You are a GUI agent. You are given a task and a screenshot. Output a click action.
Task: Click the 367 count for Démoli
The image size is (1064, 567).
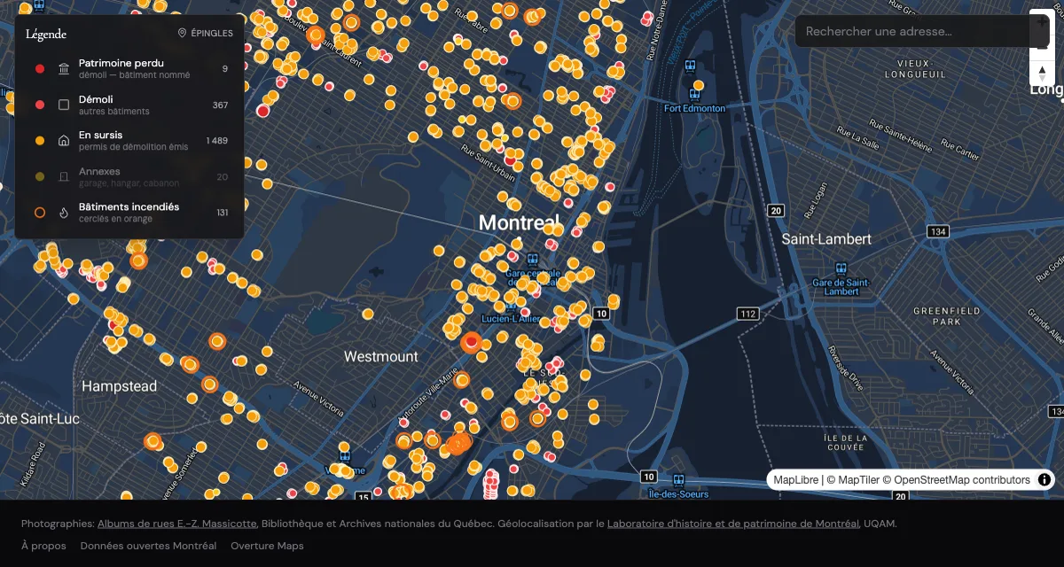pyautogui.click(x=220, y=105)
